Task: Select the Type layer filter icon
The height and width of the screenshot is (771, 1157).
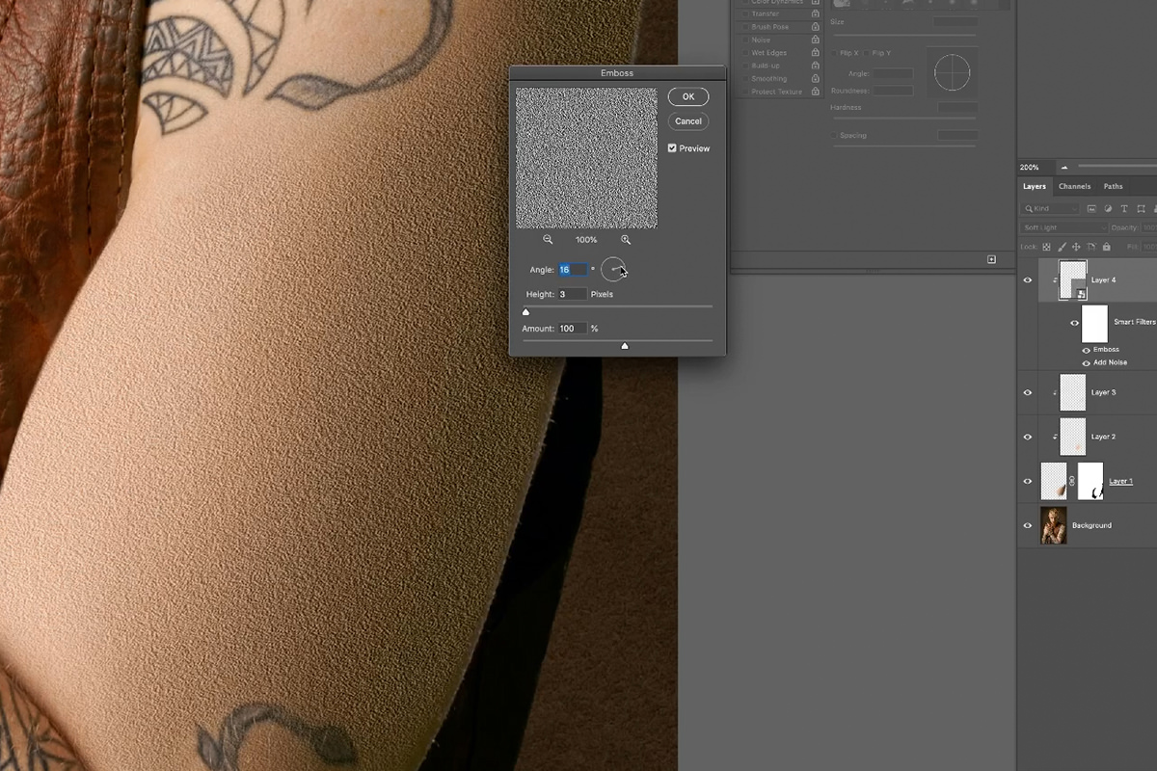Action: coord(1124,209)
